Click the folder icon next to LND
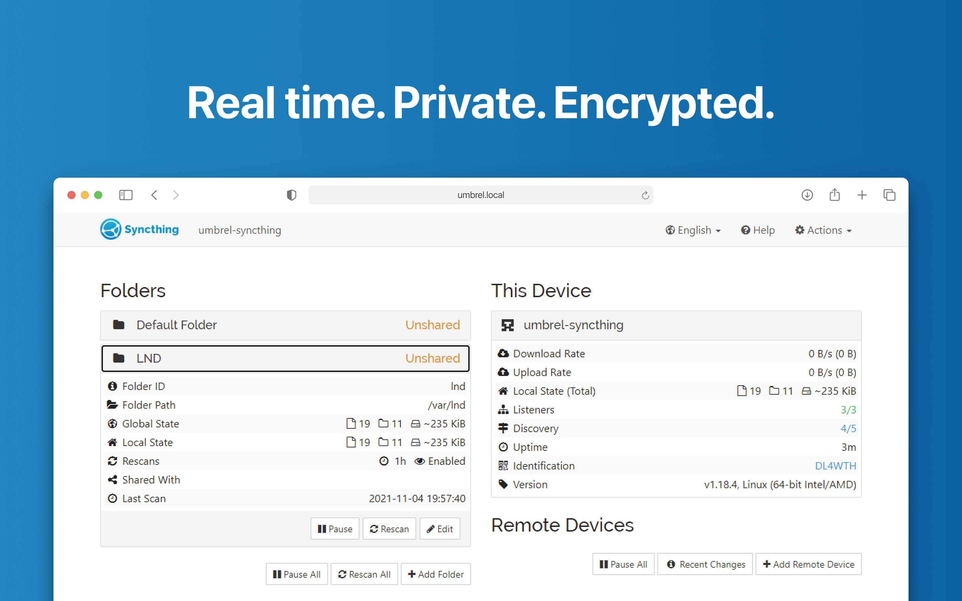 119,358
